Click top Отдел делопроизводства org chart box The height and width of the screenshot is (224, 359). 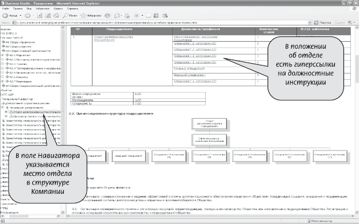pyautogui.click(x=209, y=124)
